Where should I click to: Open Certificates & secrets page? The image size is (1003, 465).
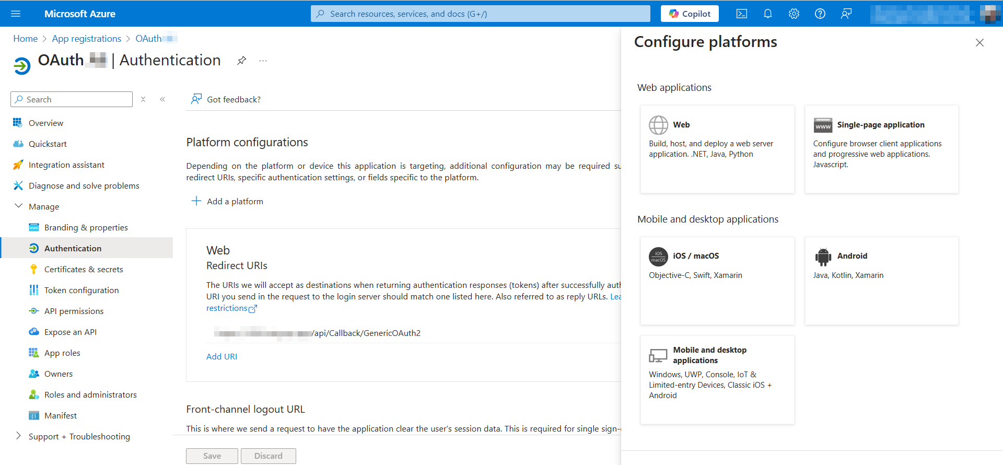click(84, 269)
